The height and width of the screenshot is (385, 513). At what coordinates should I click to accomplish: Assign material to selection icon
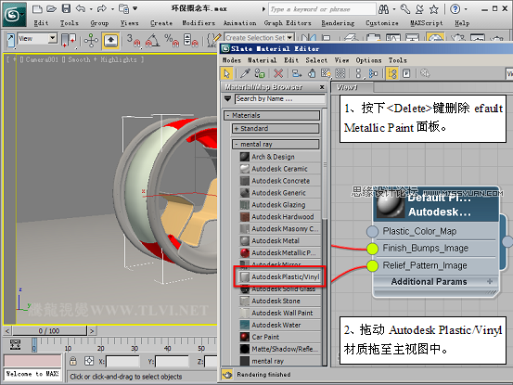pos(260,73)
